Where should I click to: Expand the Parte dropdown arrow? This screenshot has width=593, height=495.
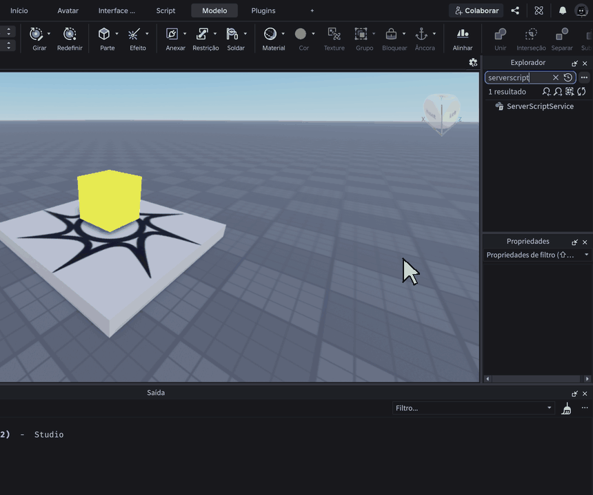click(117, 34)
